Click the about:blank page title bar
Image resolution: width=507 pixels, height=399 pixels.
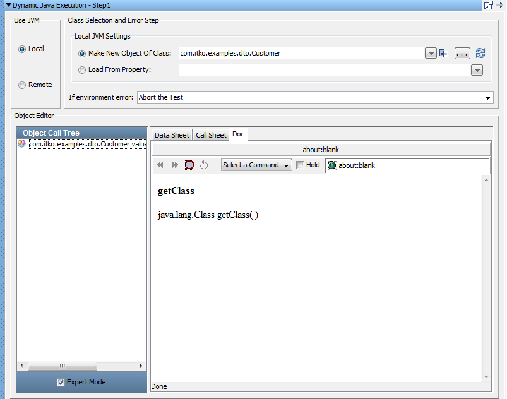tap(321, 150)
